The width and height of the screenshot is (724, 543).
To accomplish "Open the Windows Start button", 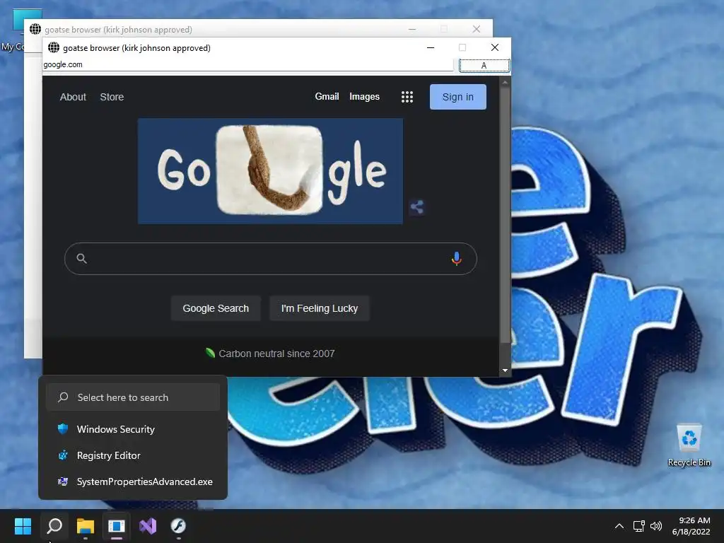I will [23, 526].
